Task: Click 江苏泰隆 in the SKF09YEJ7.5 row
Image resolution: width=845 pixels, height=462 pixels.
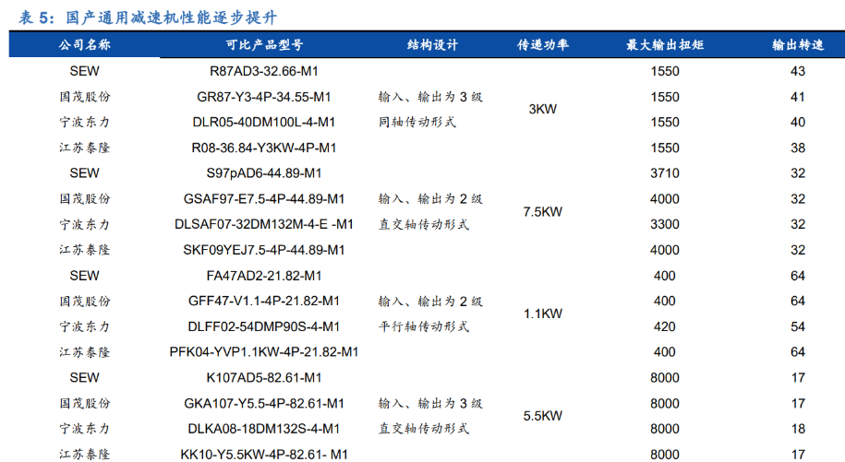Action: 85,250
